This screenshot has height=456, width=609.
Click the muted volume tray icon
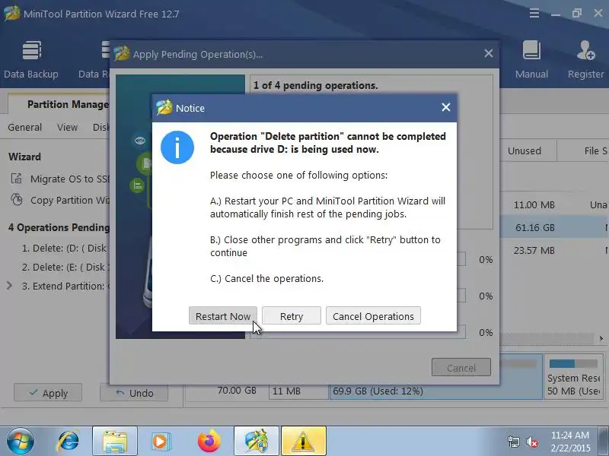[532, 442]
